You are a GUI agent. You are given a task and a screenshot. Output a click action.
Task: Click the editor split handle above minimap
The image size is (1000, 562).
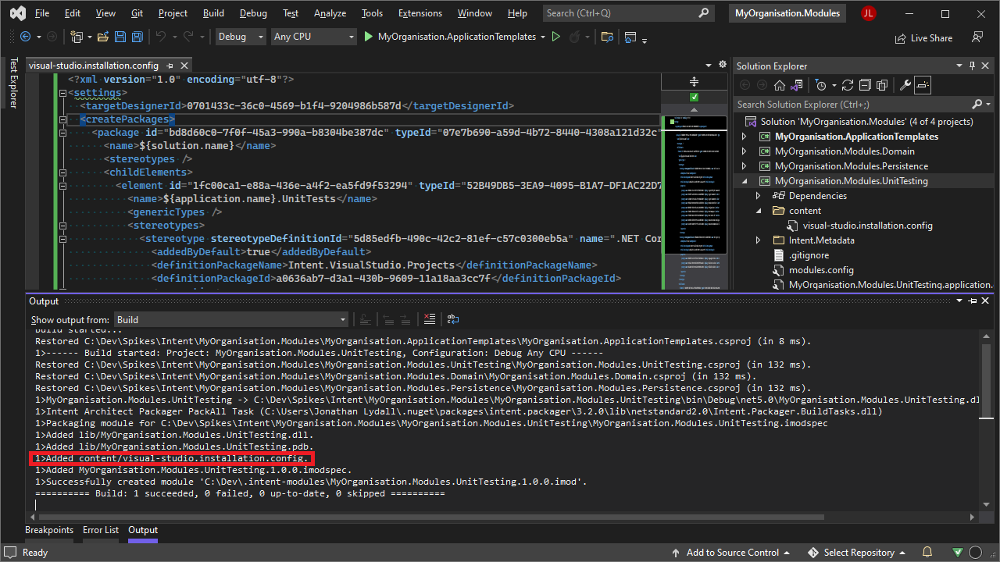(694, 82)
